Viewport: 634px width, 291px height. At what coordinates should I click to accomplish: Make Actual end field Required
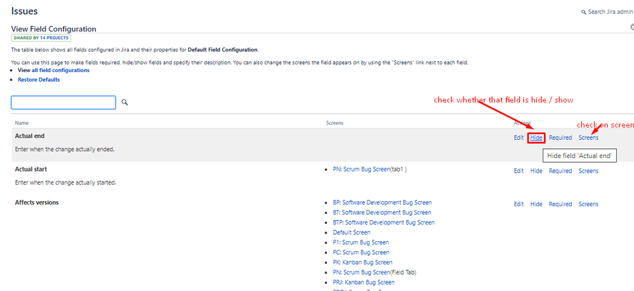(560, 138)
